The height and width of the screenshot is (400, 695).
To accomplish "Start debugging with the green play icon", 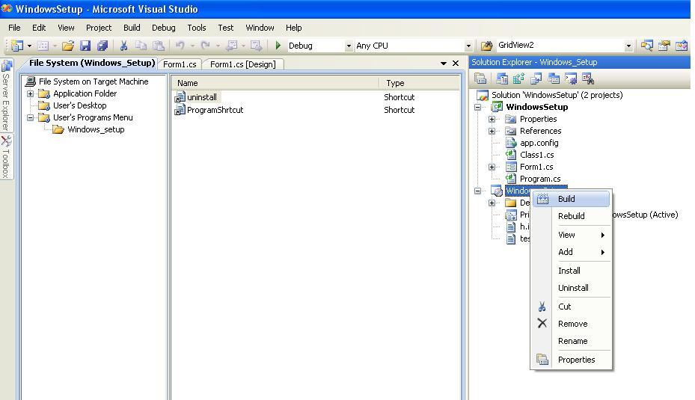I will pos(278,45).
